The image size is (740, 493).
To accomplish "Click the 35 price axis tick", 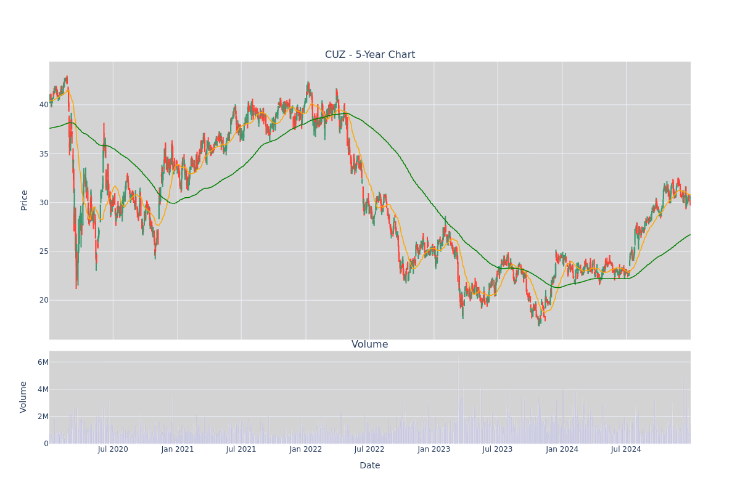I will pyautogui.click(x=44, y=153).
